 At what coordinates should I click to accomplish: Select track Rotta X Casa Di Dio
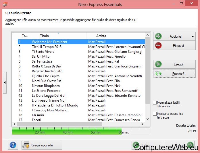click(x=81, y=66)
